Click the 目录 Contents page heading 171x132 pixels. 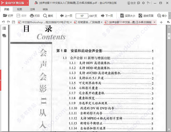click(44, 33)
